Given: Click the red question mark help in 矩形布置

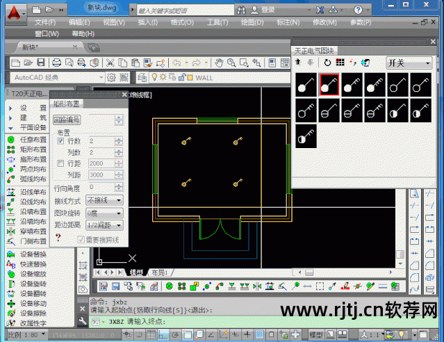Looking at the screenshot, I should 58,238.
